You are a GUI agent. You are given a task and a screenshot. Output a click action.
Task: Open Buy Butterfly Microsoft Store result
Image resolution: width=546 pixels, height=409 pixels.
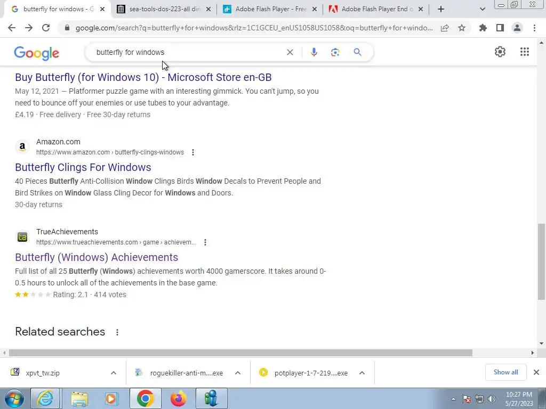(143, 77)
